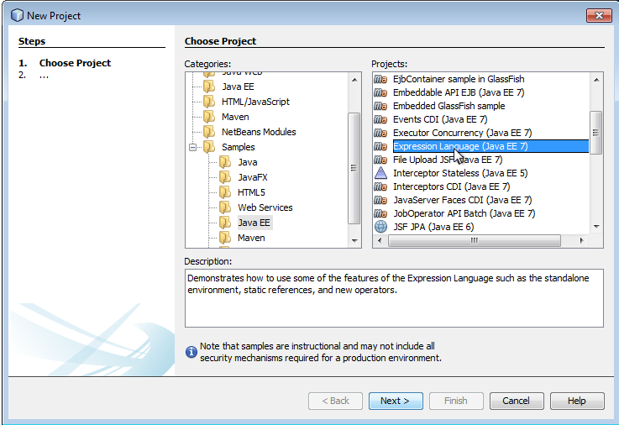Choose Expression Language (Java EE 7)
The image size is (619, 425).
490,146
